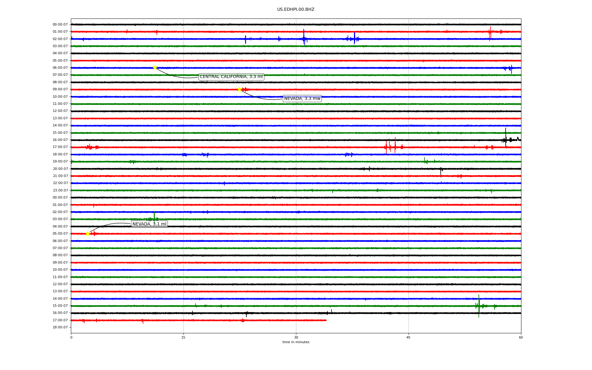Image resolution: width=592 pixels, height=370 pixels.
Task: Click the Central California event star marker
Action: pos(155,68)
